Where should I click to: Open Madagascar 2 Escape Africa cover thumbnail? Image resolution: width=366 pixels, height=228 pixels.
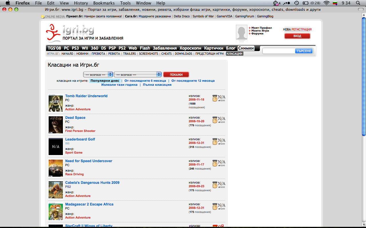(x=56, y=211)
